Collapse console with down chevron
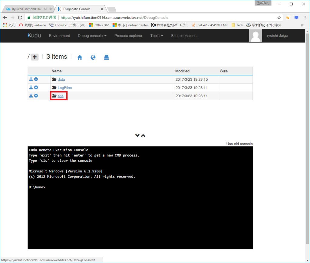 [x=137, y=135]
